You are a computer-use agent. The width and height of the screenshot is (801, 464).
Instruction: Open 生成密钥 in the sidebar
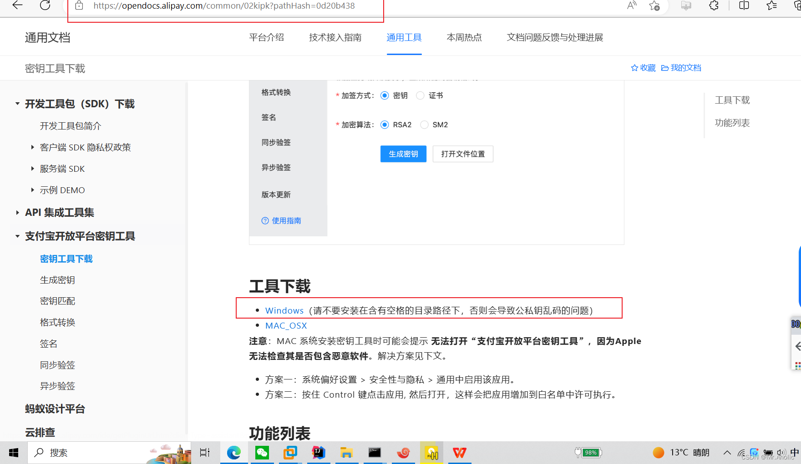pyautogui.click(x=57, y=280)
